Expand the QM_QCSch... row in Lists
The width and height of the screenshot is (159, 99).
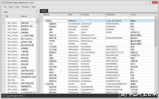[x=6, y=23]
